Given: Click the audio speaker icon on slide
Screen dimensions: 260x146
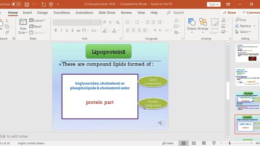Looking at the screenshot, I should (161, 123).
